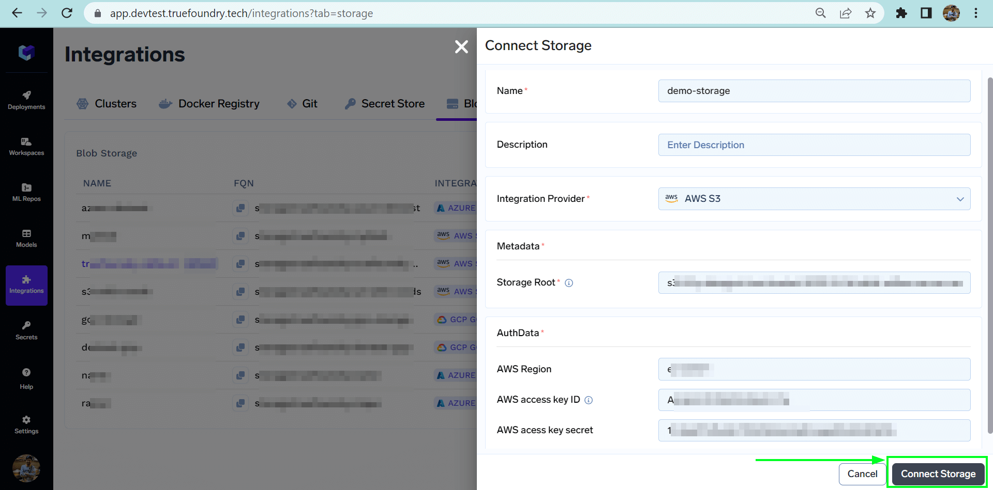Cancel the Connect Storage form
Screen dimensions: 993x490
(x=862, y=473)
